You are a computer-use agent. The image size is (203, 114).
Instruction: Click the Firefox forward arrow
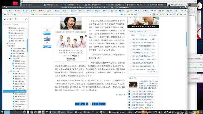[9, 15]
